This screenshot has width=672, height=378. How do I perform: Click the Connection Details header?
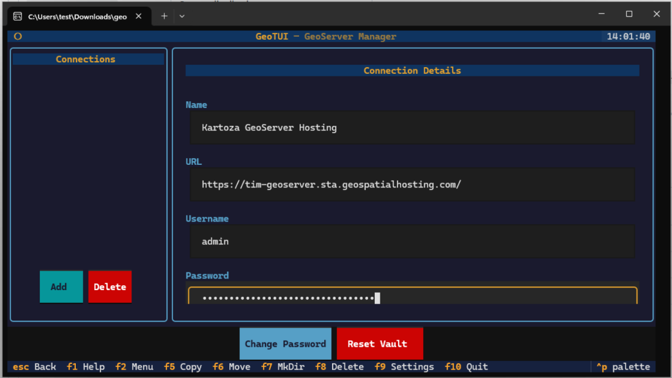click(412, 71)
